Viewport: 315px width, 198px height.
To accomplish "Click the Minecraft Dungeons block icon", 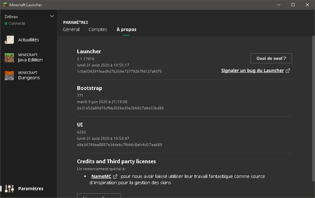I will [9, 76].
